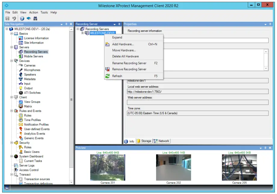Click the Web server address field
This screenshot has width=277, height=194.
pyautogui.click(x=198, y=102)
